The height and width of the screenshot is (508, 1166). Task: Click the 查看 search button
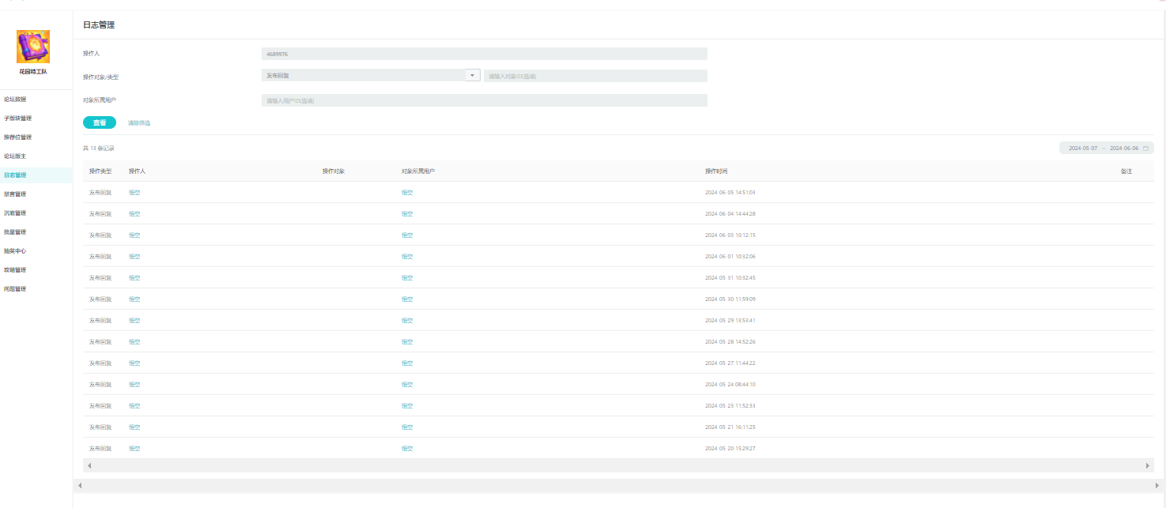[100, 122]
